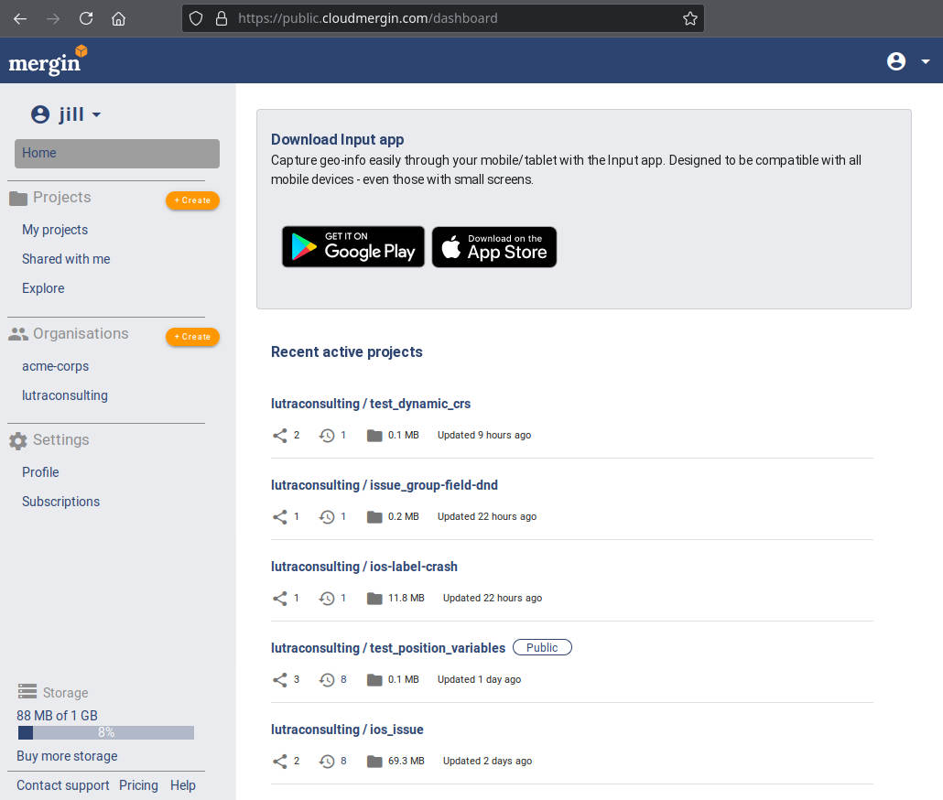Screen dimensions: 943x800
Task: Click share icon for test_position_variables
Action: pos(279,680)
